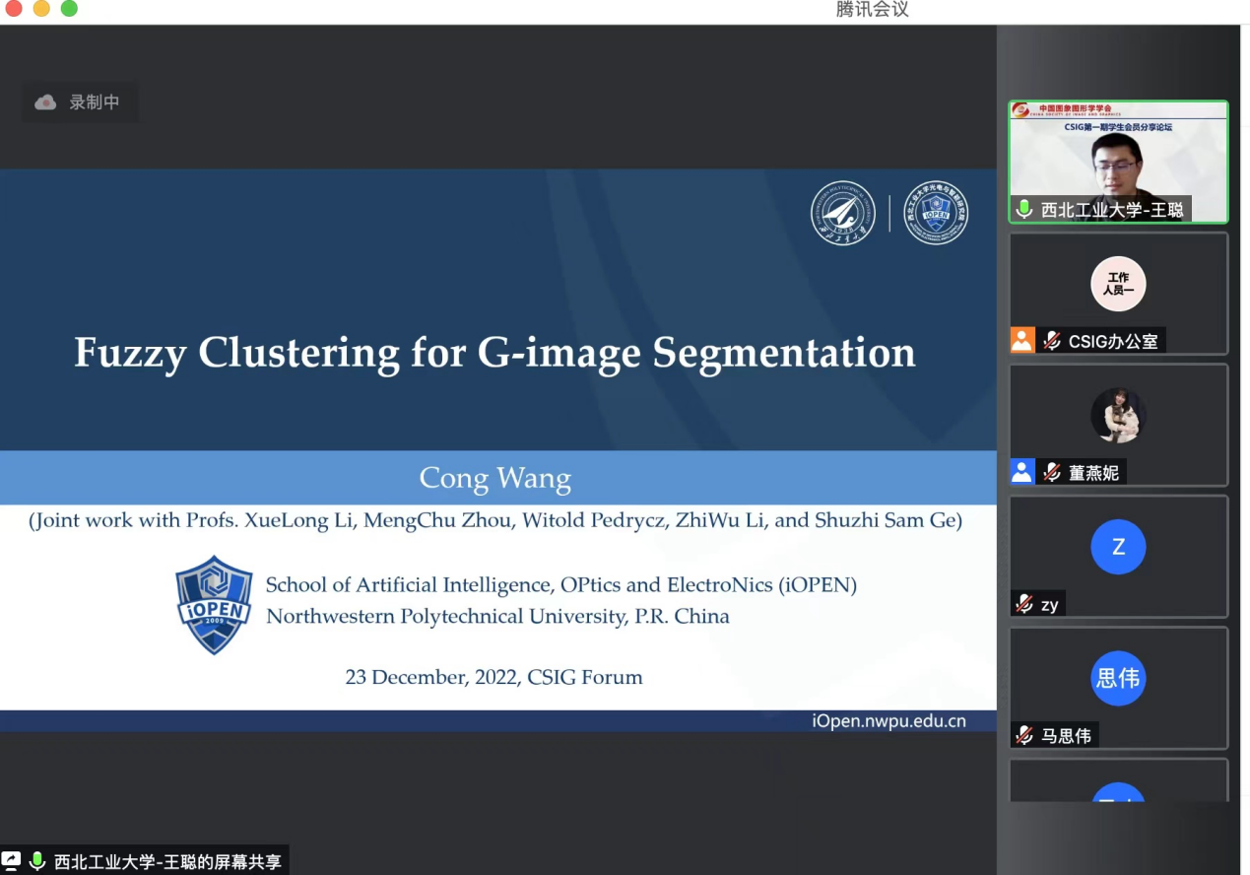Click the Joint work with Profs. line
1250x875 pixels.
(x=495, y=520)
